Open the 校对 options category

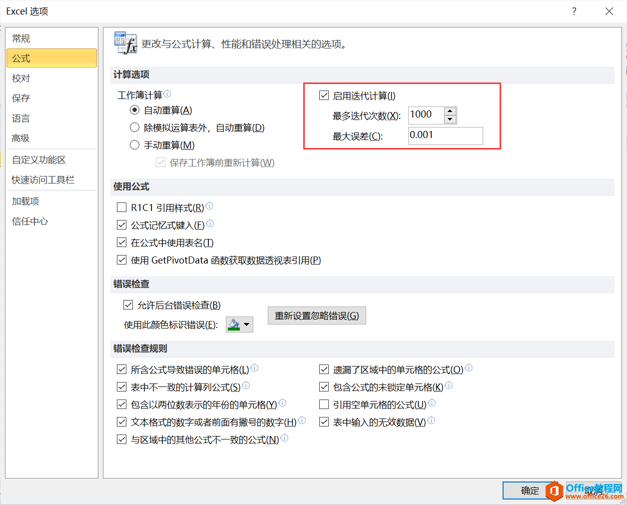[x=51, y=78]
